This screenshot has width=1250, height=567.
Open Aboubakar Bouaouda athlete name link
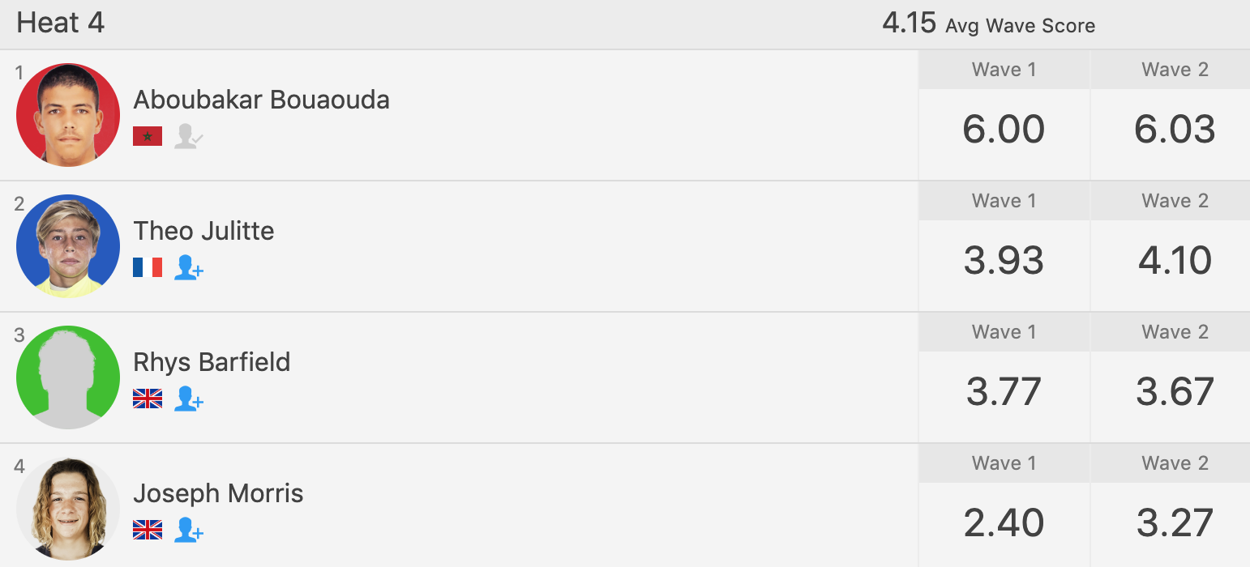coord(261,100)
